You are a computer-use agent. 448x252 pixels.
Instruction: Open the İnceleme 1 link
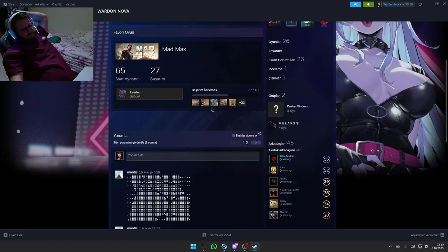278,69
